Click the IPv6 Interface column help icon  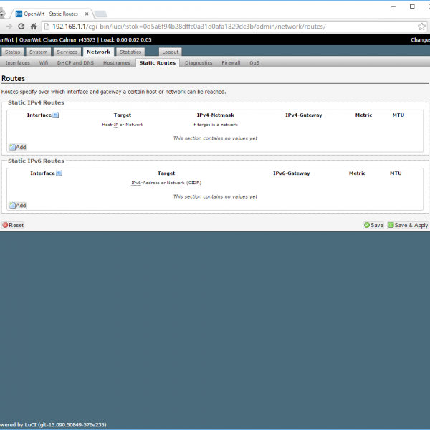[59, 173]
